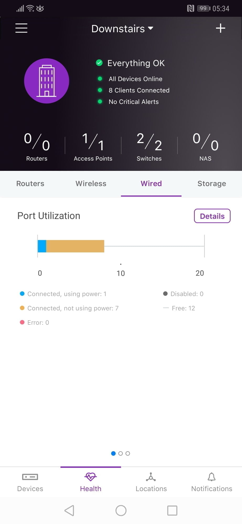Select the second page indicator dot
The image size is (242, 524).
[x=121, y=454]
